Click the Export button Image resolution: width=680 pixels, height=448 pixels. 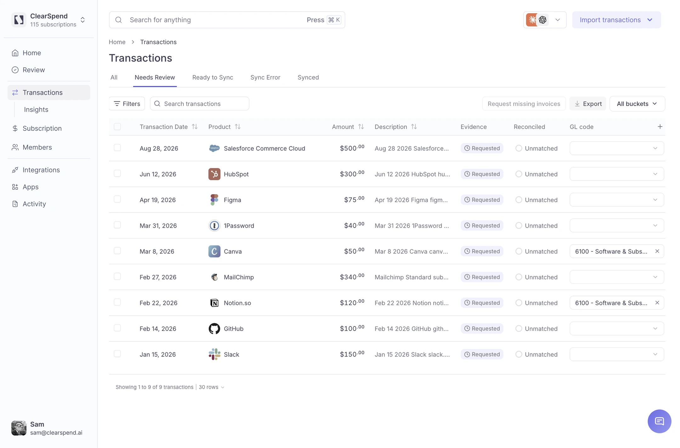[x=588, y=104]
